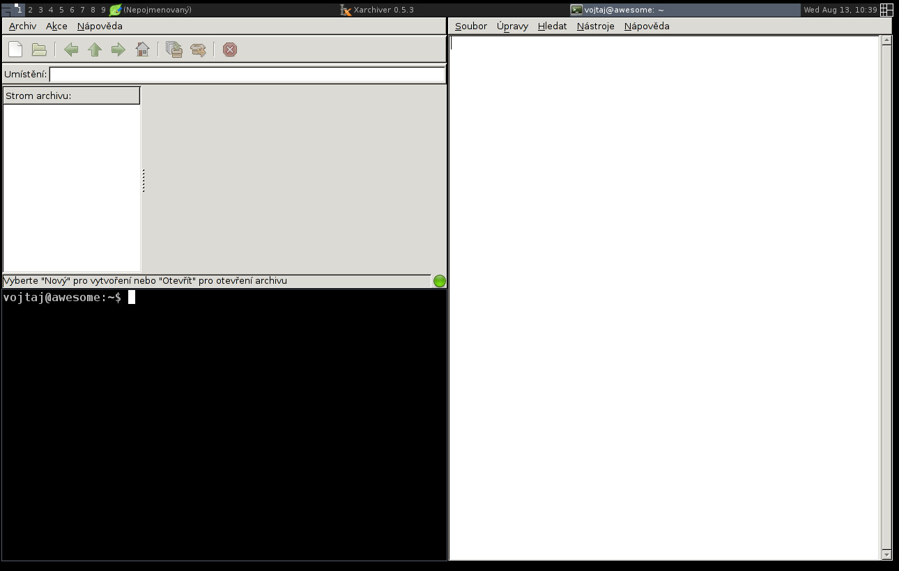Click the Strom archivu column header

[72, 96]
